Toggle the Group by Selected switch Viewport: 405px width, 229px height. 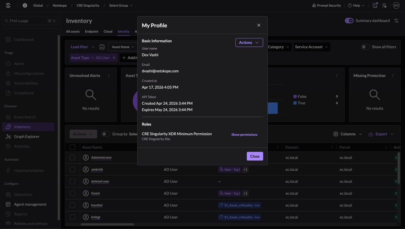pyautogui.click(x=106, y=134)
